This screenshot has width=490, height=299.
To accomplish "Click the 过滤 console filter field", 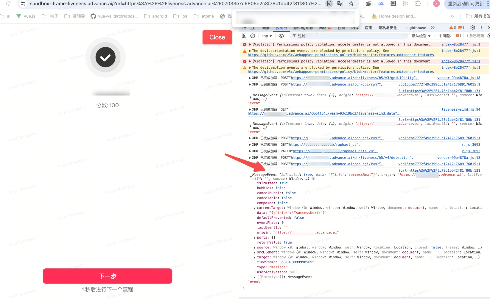I will (343, 36).
